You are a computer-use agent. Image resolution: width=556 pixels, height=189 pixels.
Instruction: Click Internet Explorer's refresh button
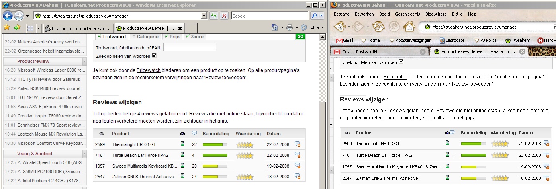click(214, 16)
